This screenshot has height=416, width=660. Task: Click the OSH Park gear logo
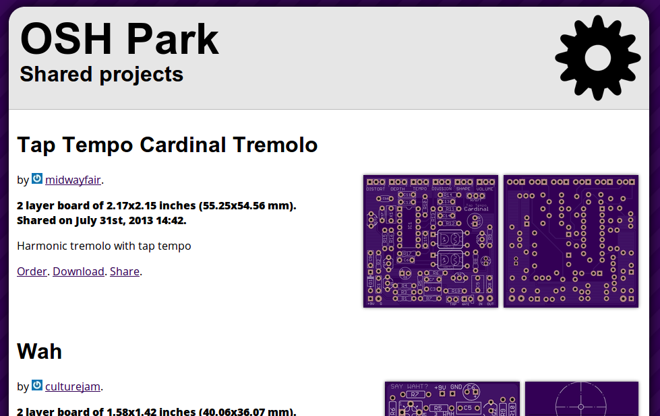(597, 58)
